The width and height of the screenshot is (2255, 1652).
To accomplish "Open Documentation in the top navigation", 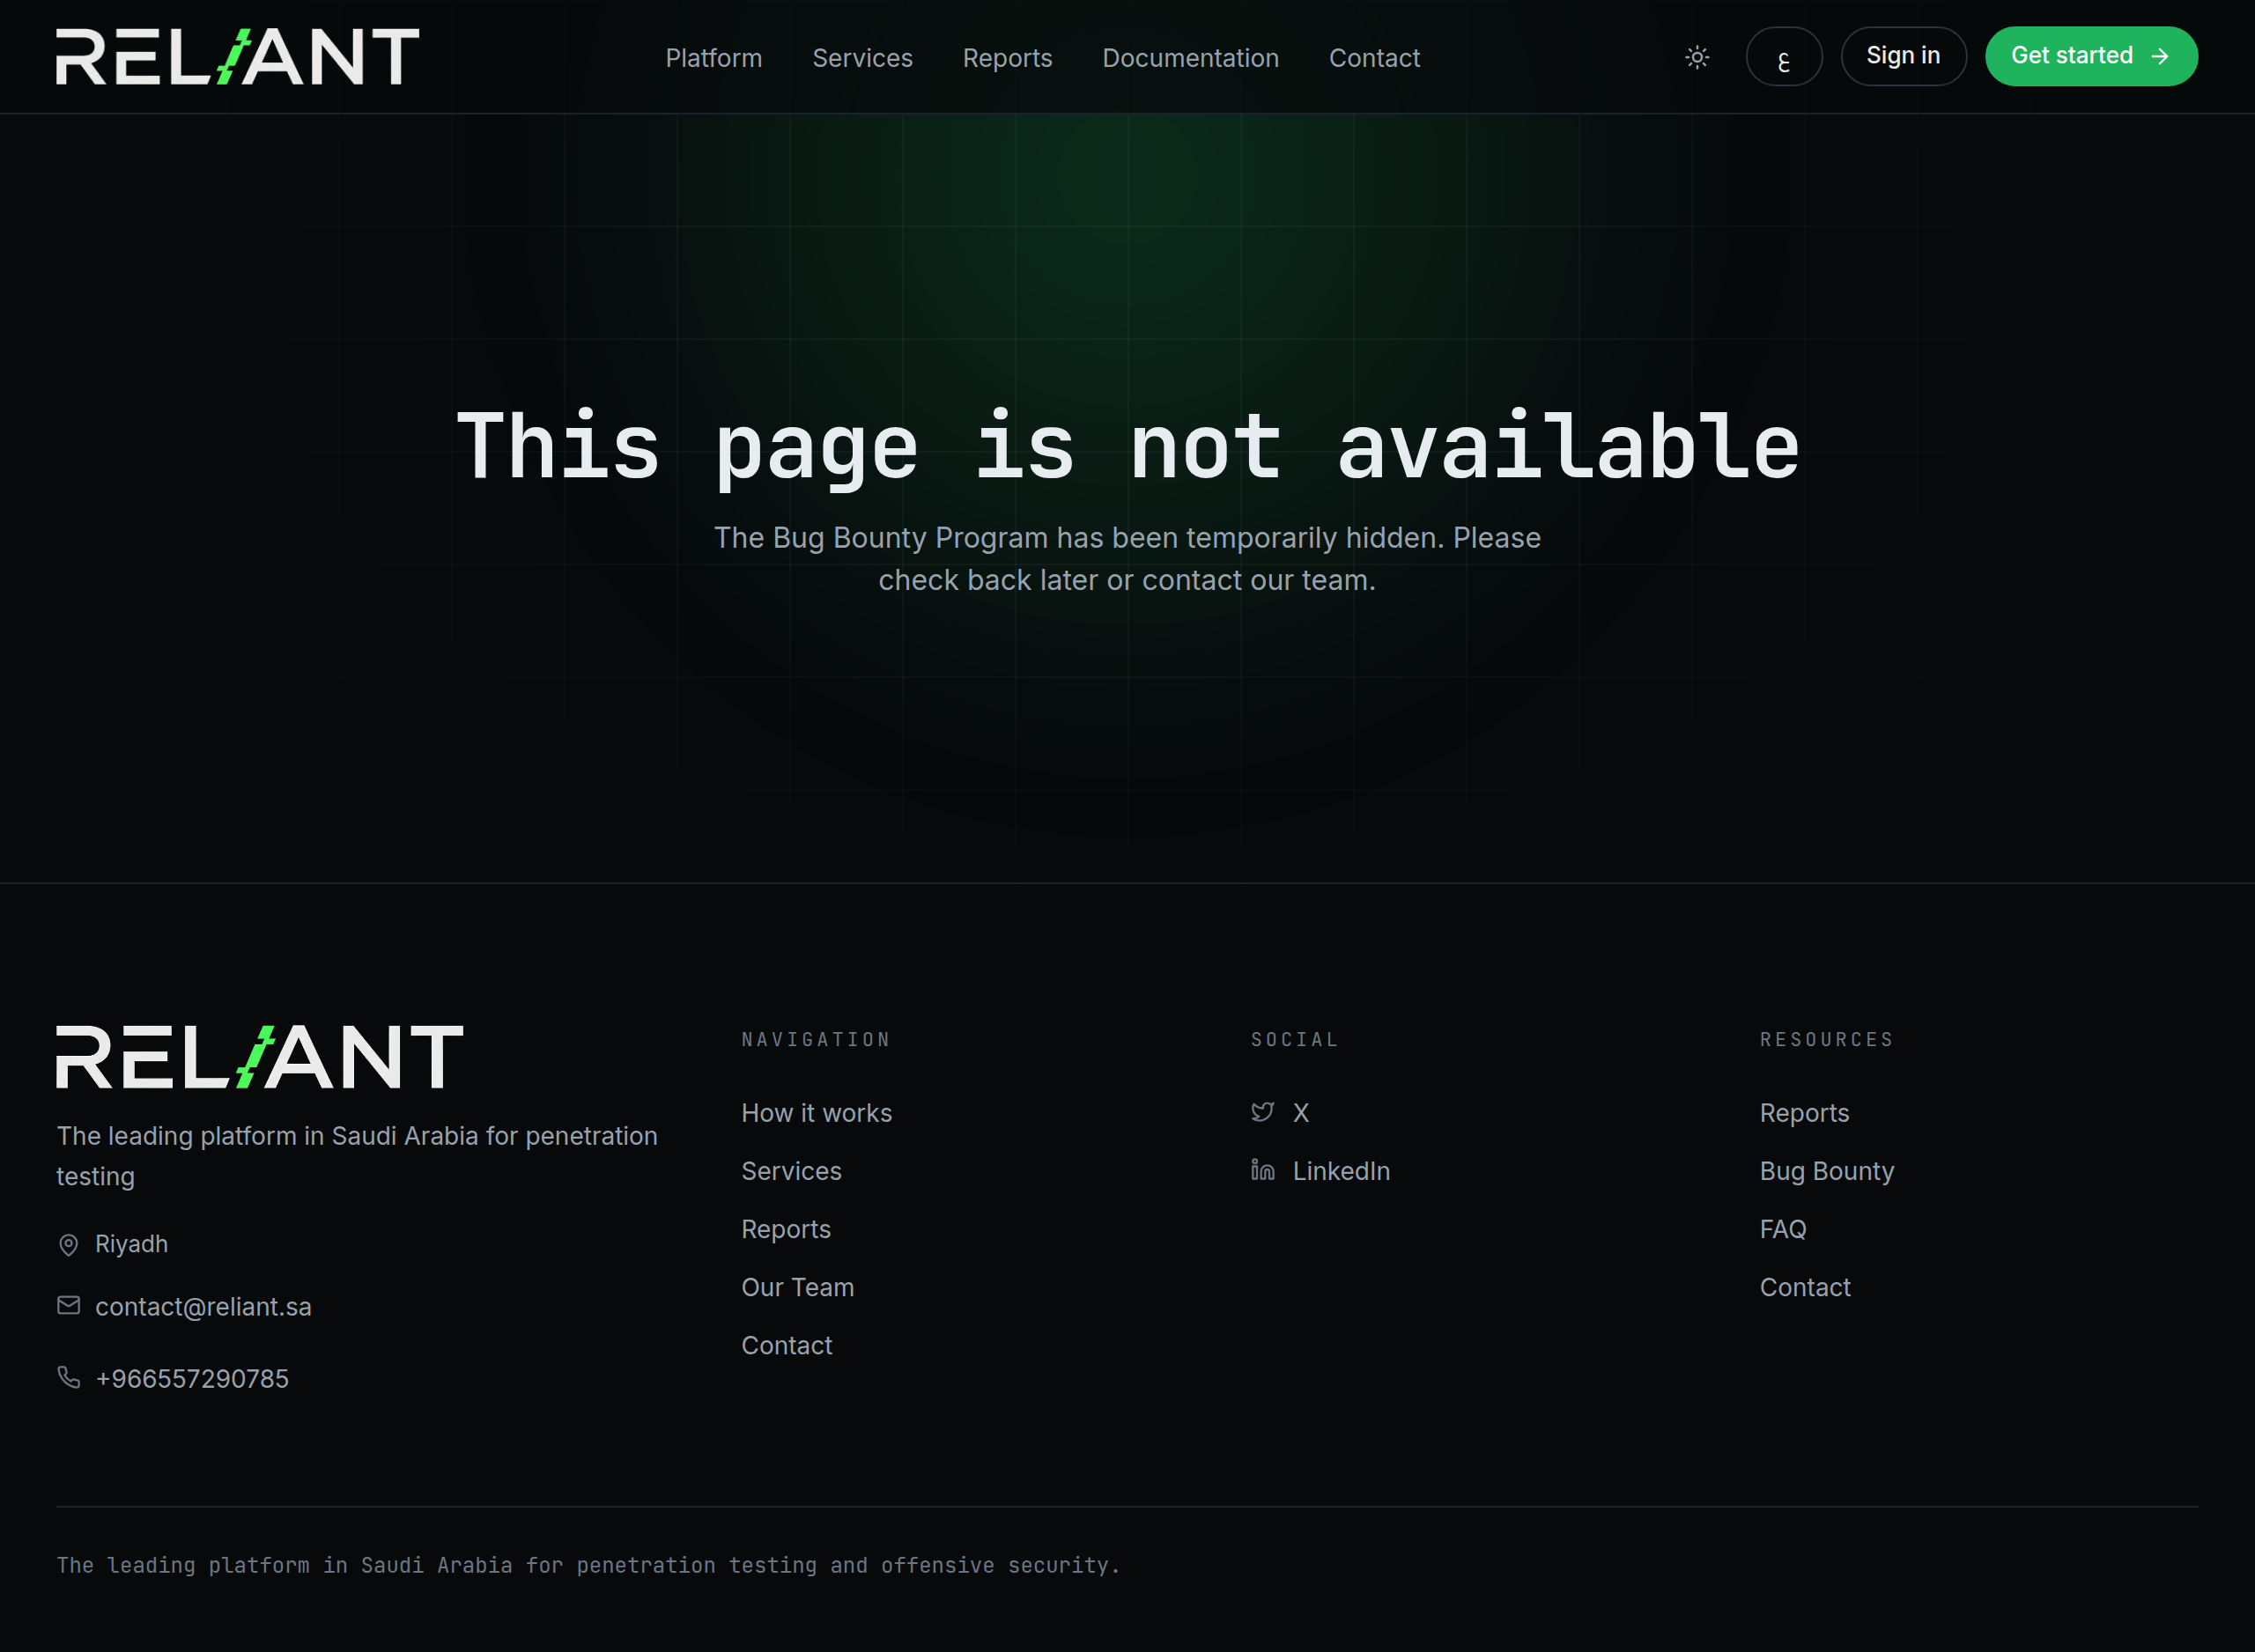I will (x=1190, y=58).
